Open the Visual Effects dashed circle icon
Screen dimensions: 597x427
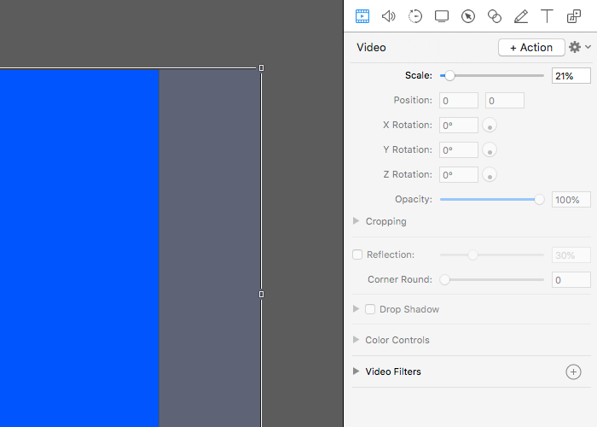(x=415, y=16)
